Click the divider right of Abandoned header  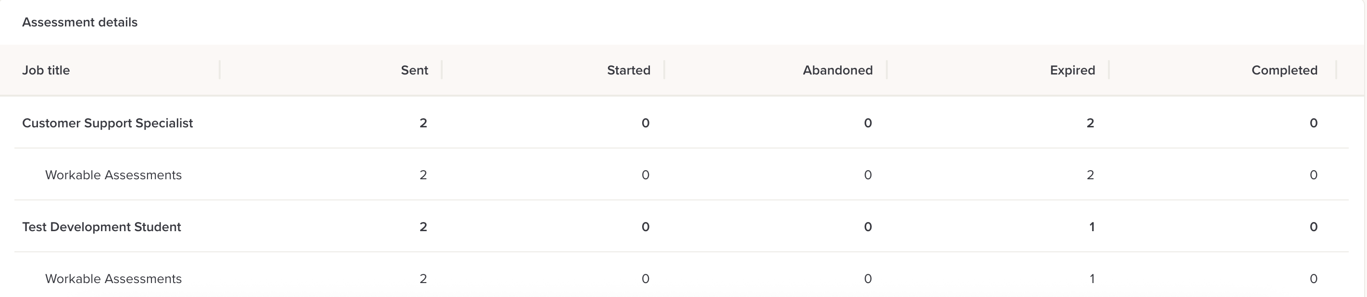[x=887, y=70]
